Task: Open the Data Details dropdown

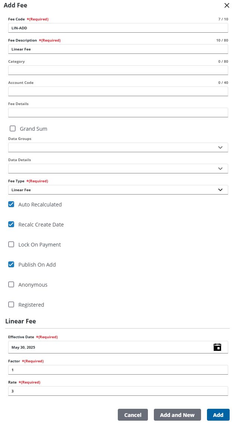Action: (118, 169)
